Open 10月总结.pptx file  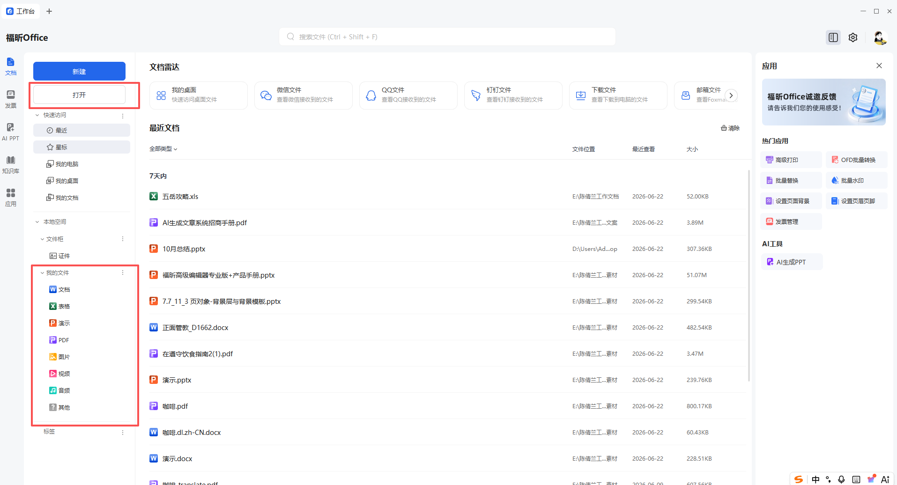pos(447,249)
